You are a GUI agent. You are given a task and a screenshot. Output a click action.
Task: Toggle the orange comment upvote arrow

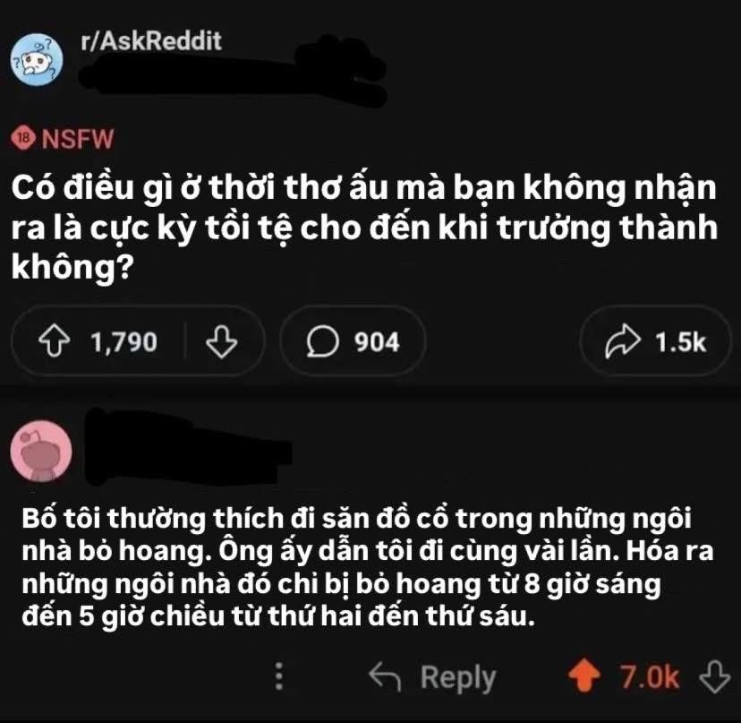click(584, 676)
